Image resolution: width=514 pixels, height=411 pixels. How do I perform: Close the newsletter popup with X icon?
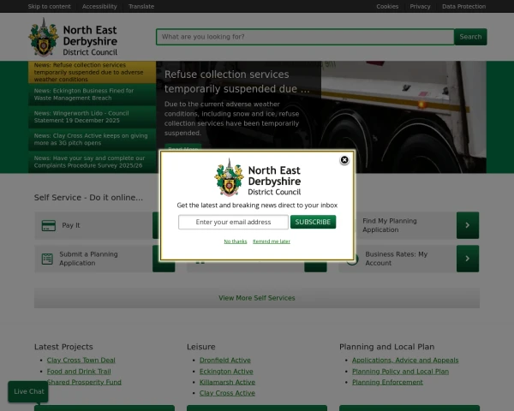tap(344, 160)
